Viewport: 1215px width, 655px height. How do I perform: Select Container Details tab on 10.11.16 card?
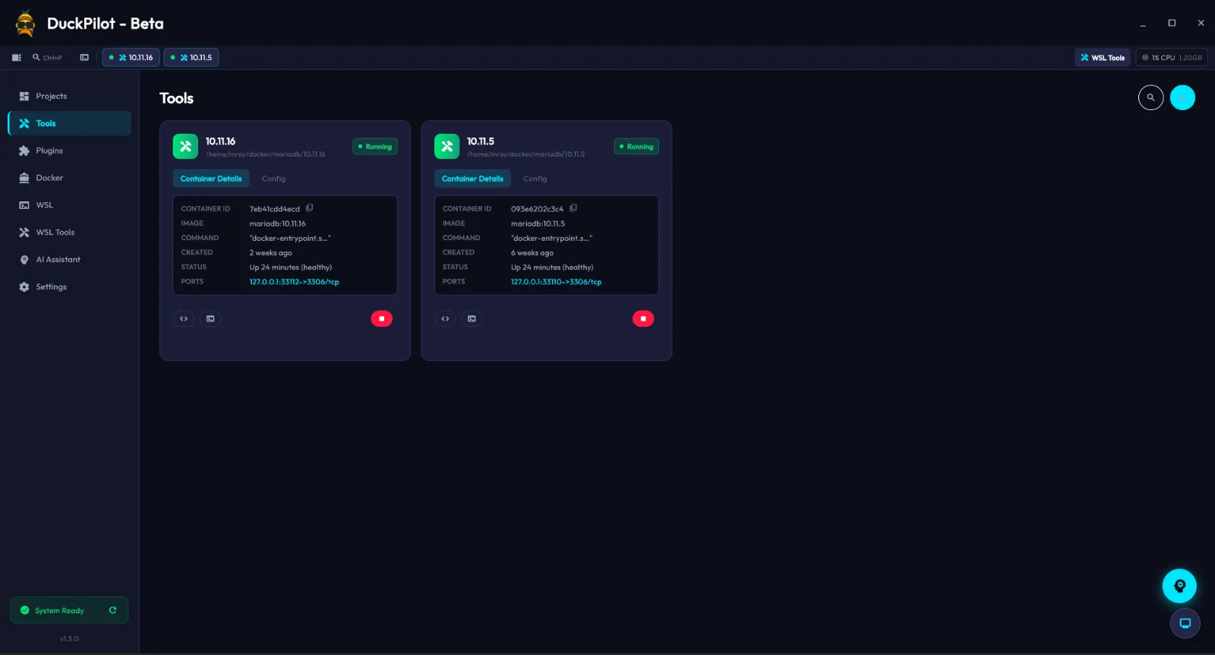tap(211, 179)
